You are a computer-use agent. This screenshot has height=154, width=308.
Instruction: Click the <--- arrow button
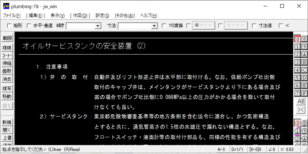point(235,25)
